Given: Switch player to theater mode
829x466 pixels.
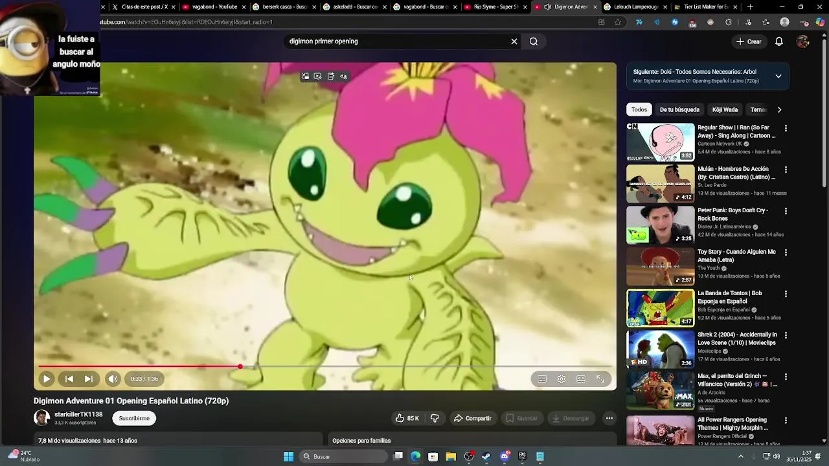Looking at the screenshot, I should [x=581, y=379].
